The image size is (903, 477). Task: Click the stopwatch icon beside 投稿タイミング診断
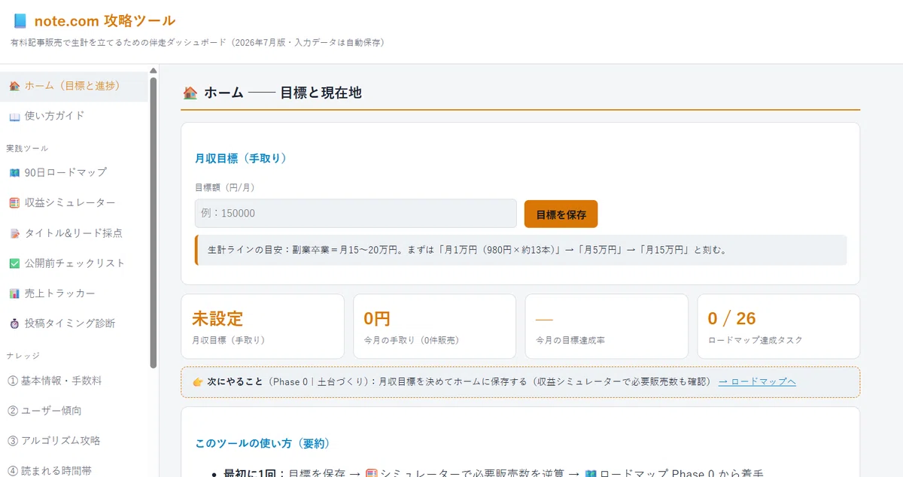(14, 324)
